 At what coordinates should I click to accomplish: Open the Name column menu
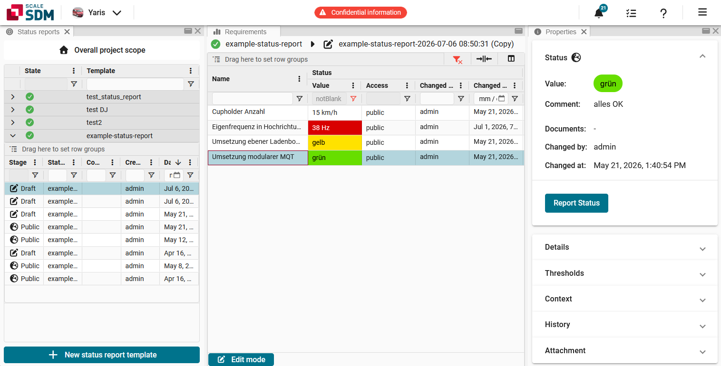[x=299, y=79]
